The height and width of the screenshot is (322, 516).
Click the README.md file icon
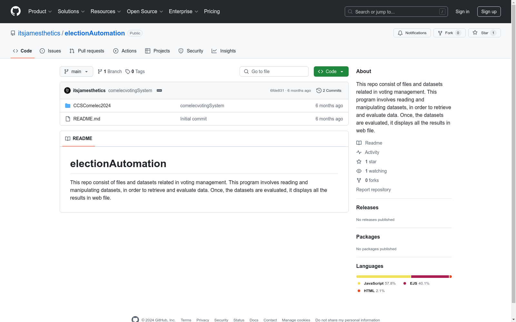point(68,119)
